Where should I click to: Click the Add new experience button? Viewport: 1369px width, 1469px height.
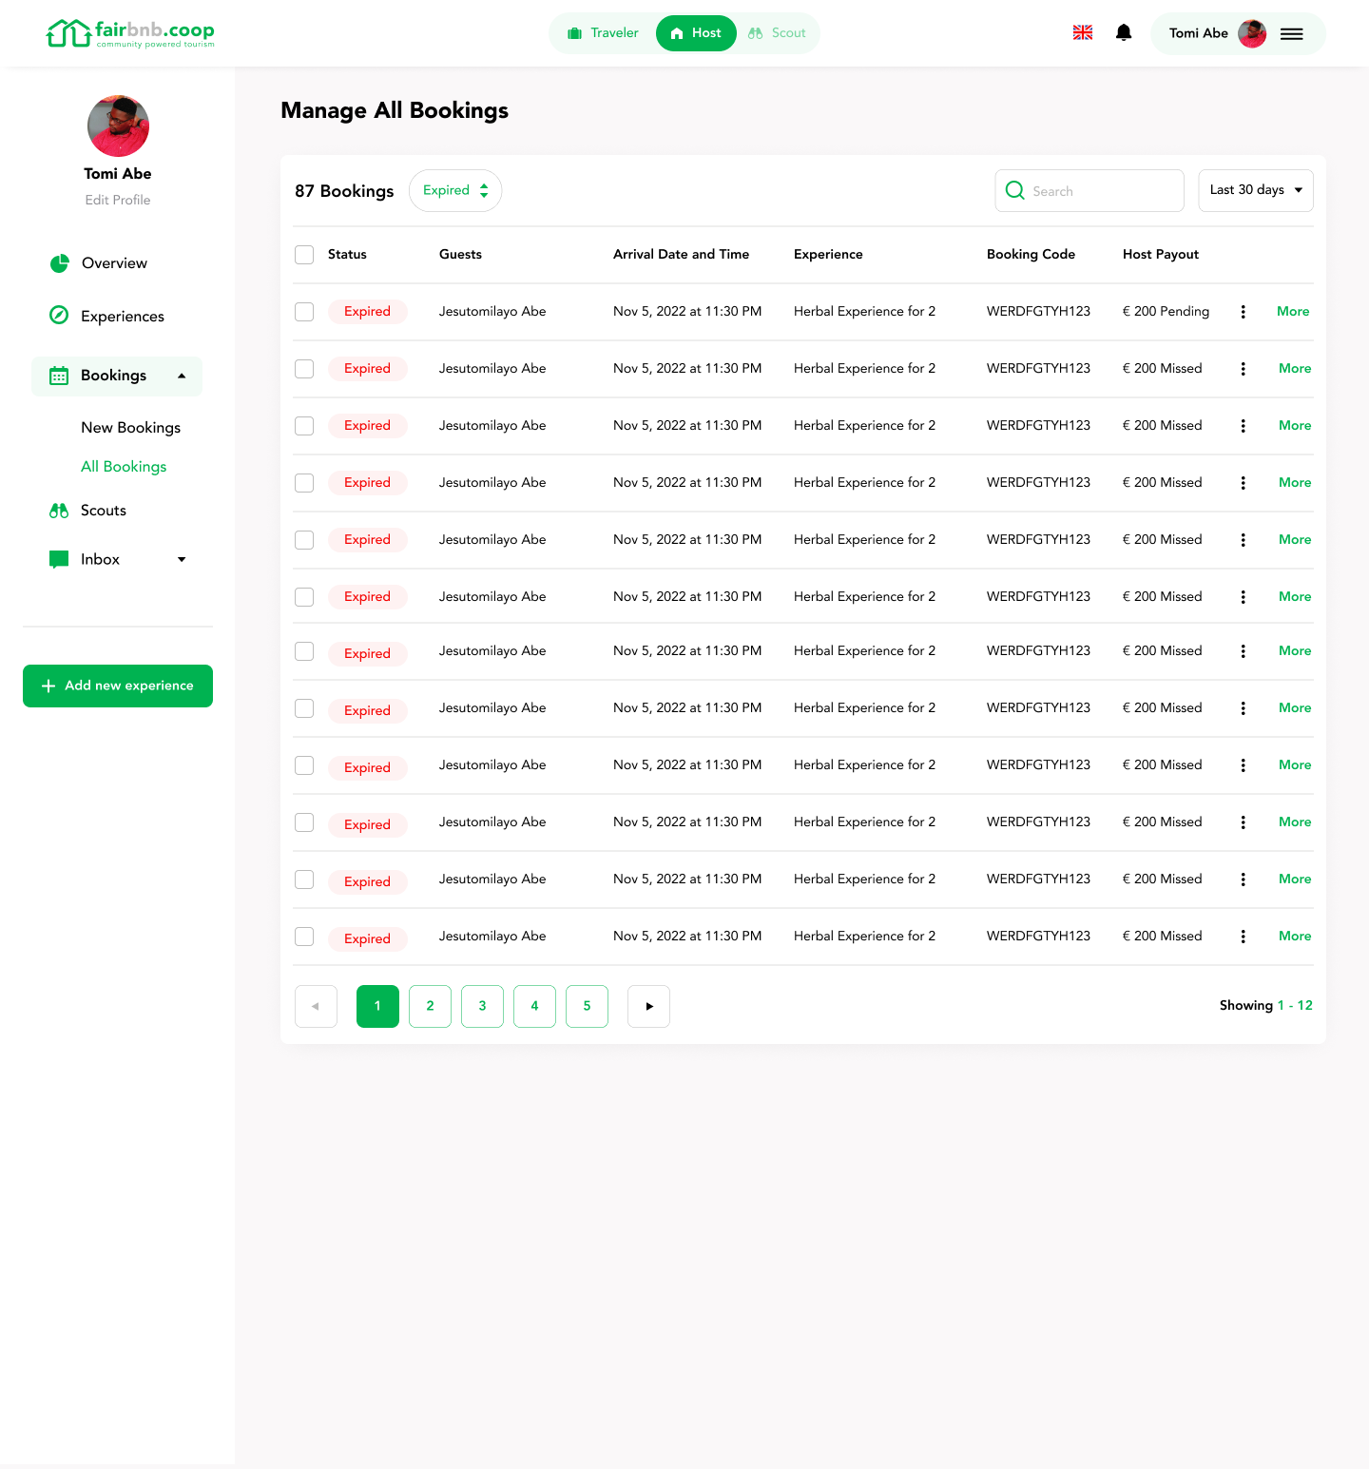click(118, 686)
